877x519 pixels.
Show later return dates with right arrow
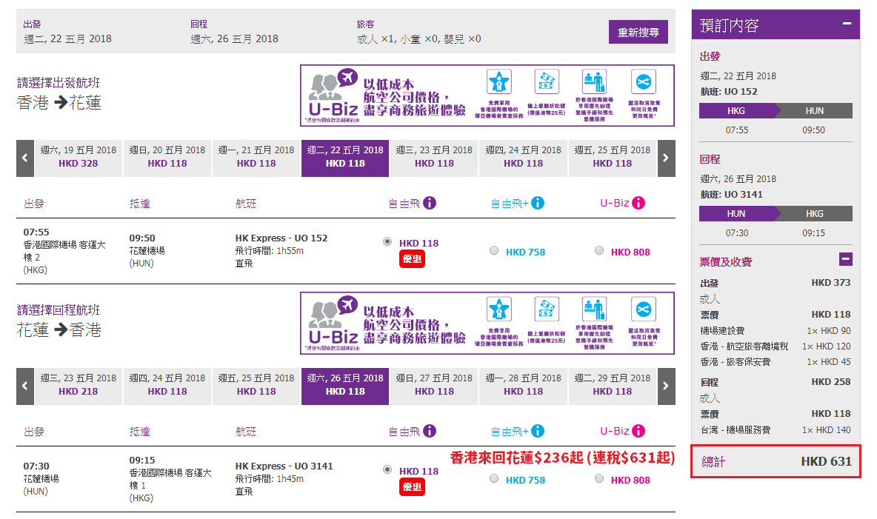[666, 386]
